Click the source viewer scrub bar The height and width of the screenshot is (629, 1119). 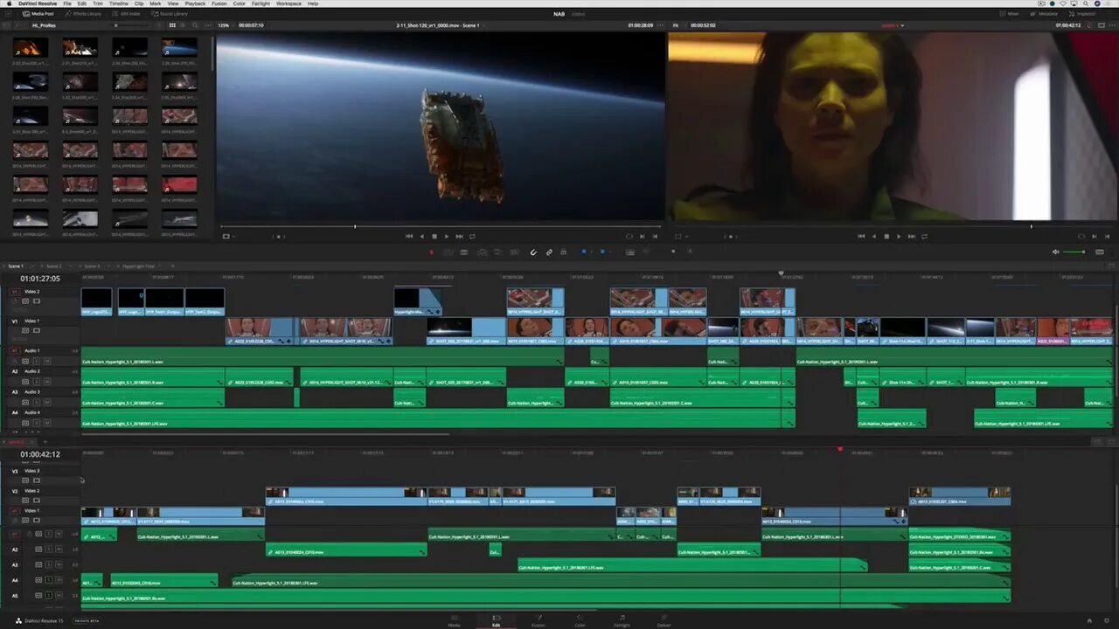(440, 226)
